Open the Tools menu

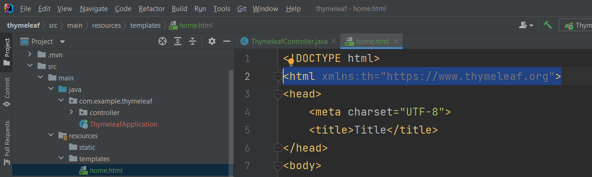pos(222,9)
